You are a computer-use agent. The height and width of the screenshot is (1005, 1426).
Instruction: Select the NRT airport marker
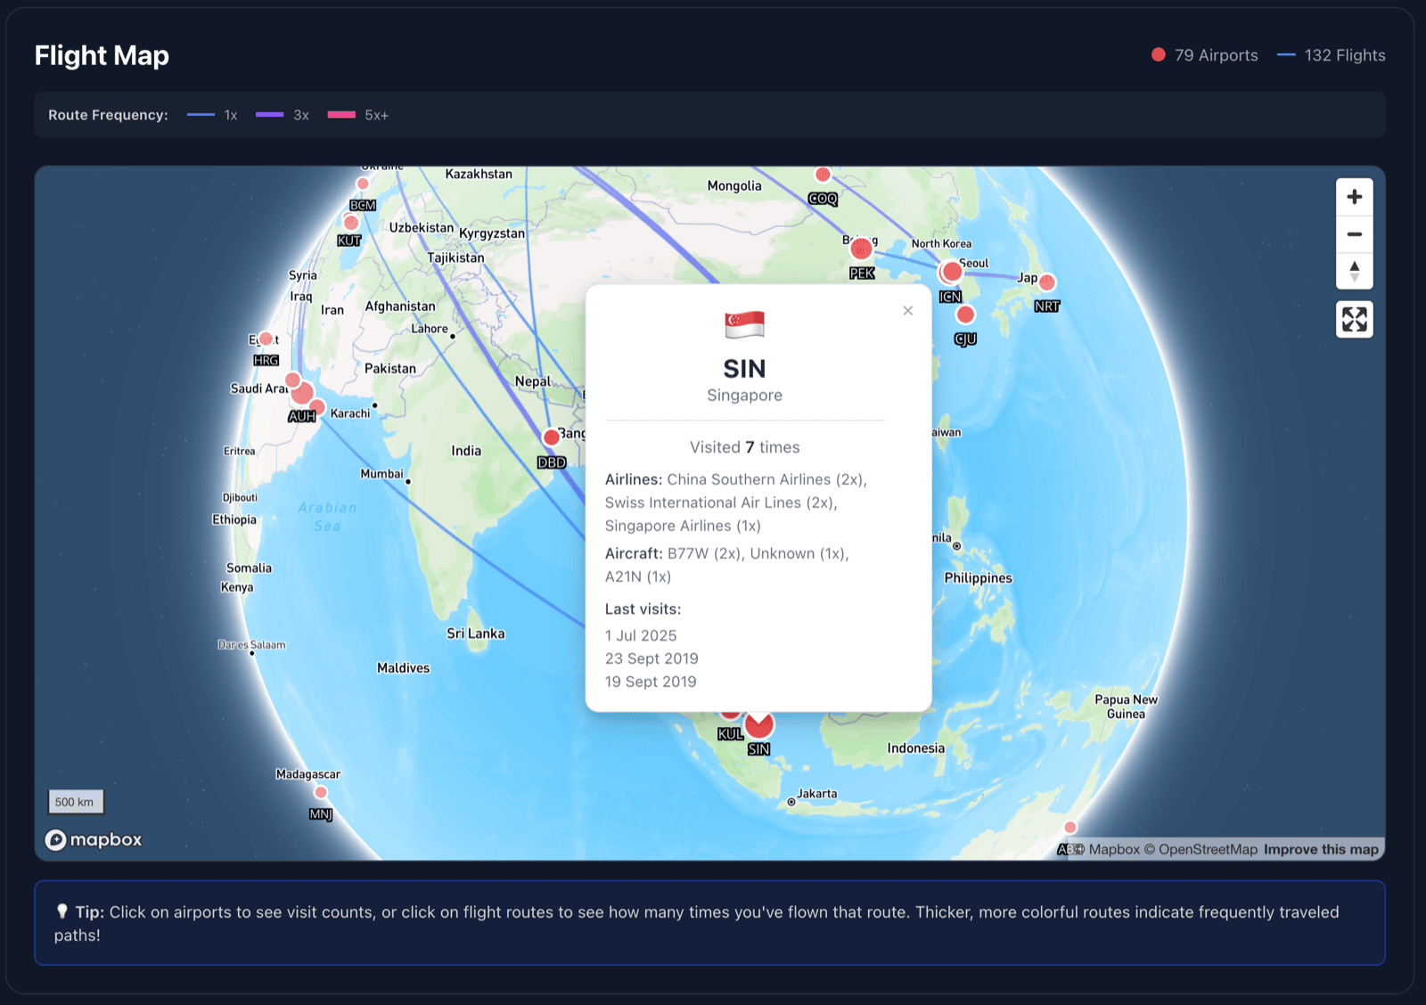(x=1047, y=282)
